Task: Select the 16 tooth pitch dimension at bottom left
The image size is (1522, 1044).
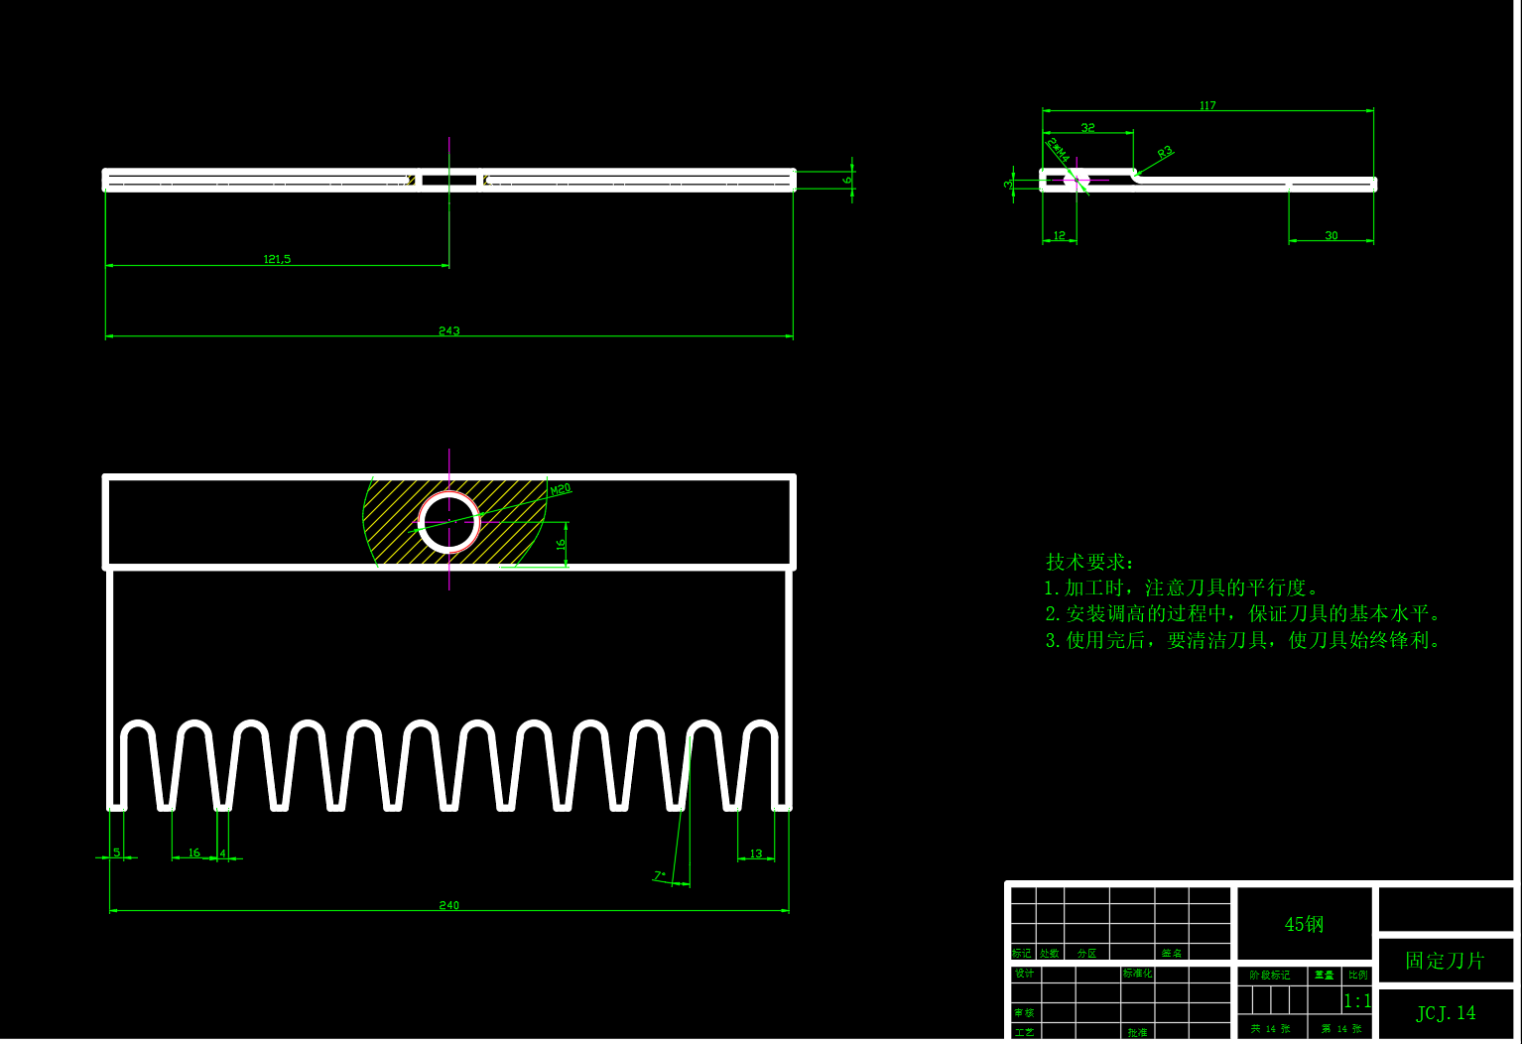Action: (193, 852)
